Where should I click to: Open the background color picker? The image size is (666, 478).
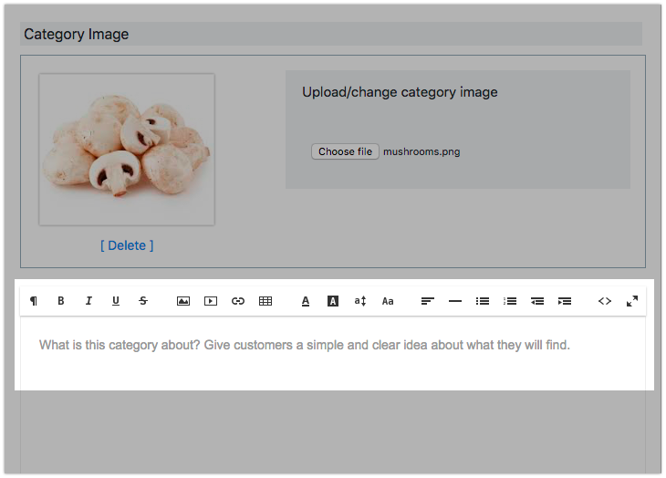click(x=333, y=301)
